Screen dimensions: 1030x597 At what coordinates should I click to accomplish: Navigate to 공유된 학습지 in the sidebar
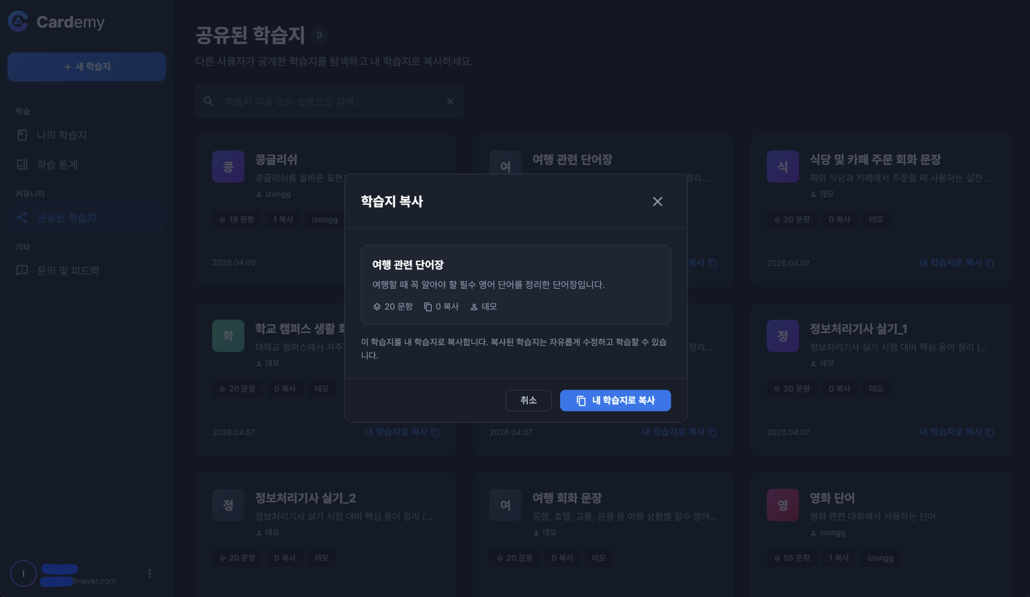66,218
